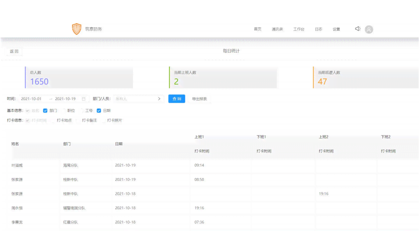The height and width of the screenshot is (231, 419).
Task: Select 张家源 in the 2021-10-18 row
Action: pos(17,194)
